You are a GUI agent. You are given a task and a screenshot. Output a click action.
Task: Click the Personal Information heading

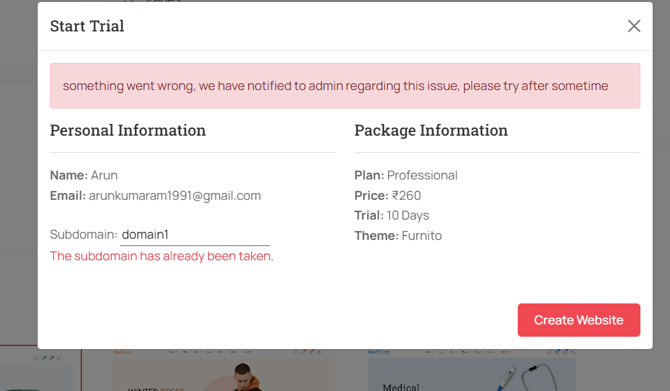coord(128,130)
